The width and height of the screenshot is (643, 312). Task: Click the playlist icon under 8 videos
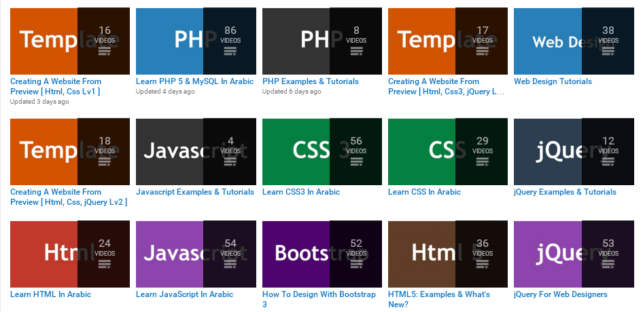[356, 51]
